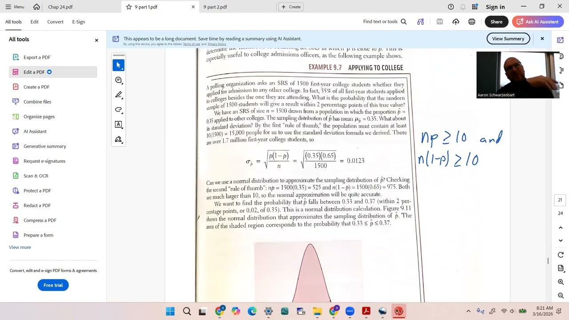Viewport: 569px width, 320px height.
Task: Save the document with the disk icon
Action: (x=440, y=22)
